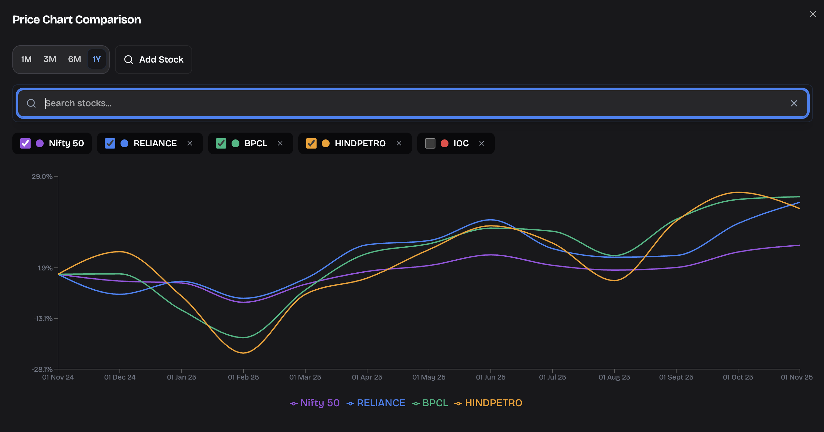Switch to the 1M time range

tap(26, 59)
